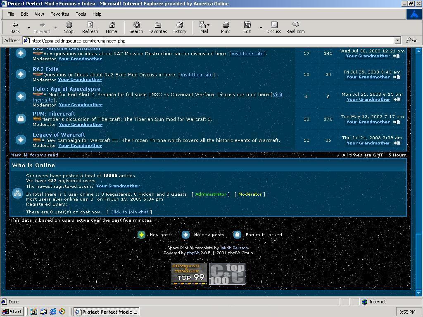The height and width of the screenshot is (317, 423).
Task: View latest post icon in Legacy of Warcraft row
Action: pyautogui.click(x=397, y=143)
